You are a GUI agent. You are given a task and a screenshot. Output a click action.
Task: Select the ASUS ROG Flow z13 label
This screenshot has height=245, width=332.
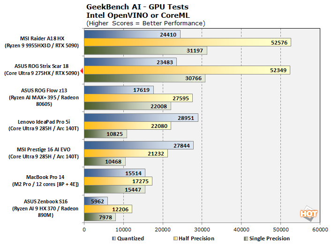click(x=44, y=97)
